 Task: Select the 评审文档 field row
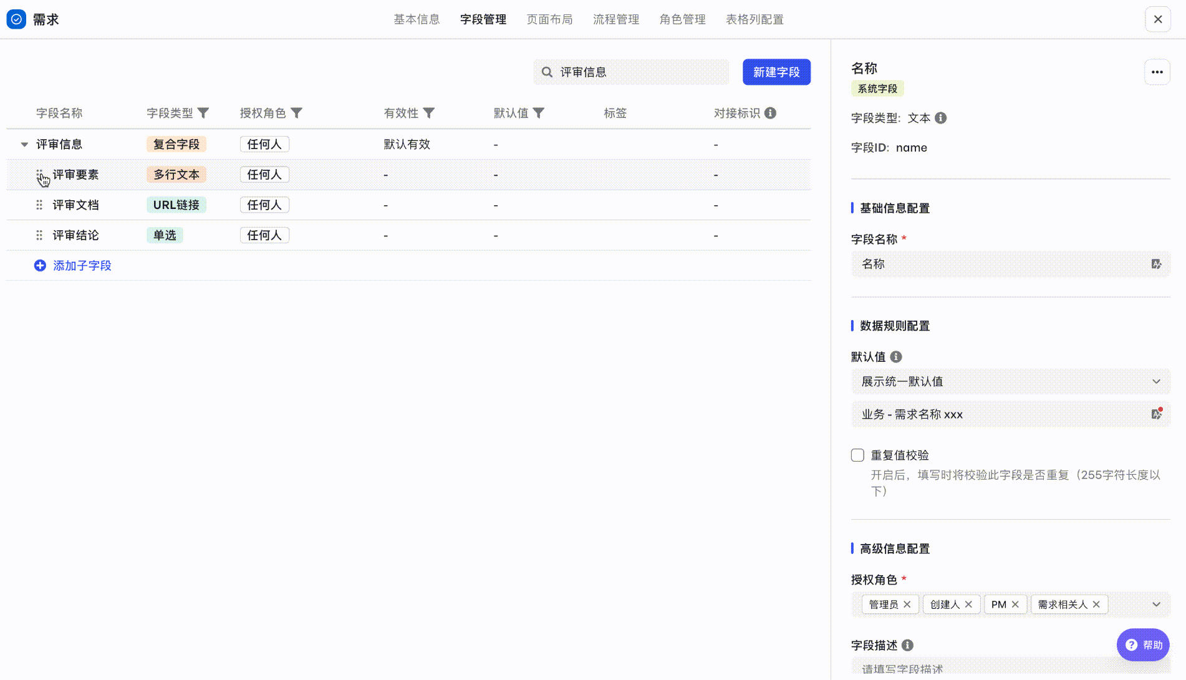tap(408, 205)
